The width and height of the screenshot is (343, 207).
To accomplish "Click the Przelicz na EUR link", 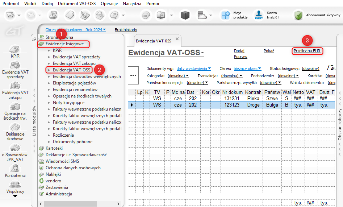I will [307, 51].
